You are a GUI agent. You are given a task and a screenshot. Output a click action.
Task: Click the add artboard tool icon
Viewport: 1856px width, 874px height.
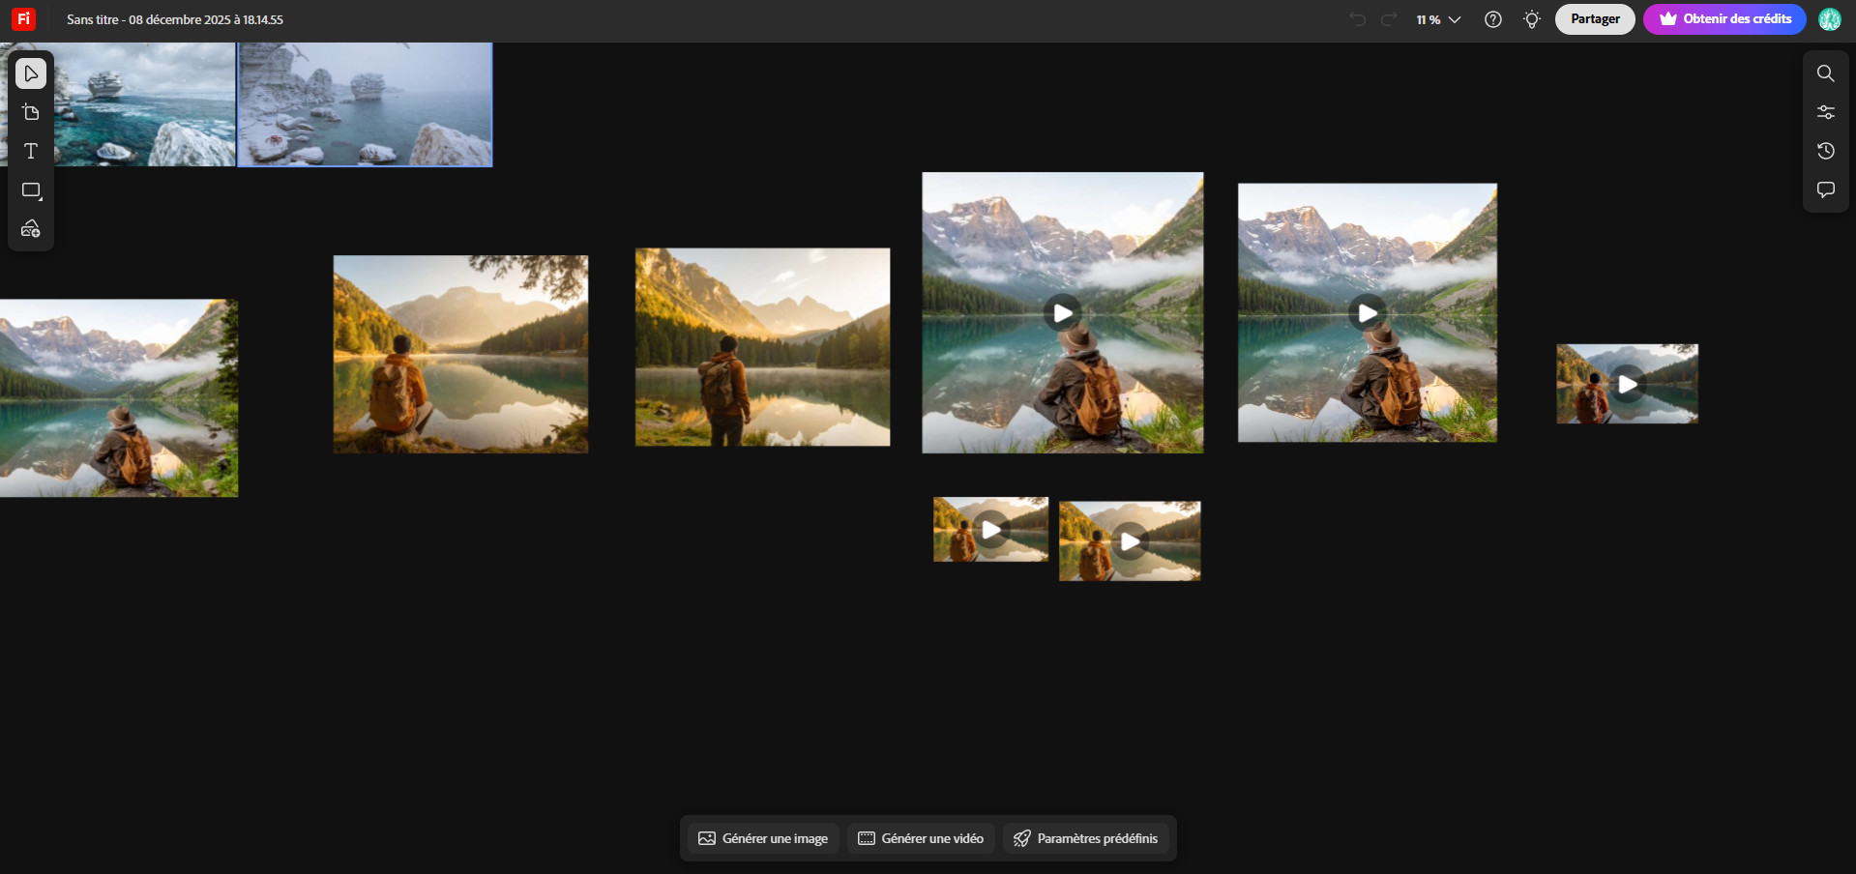pyautogui.click(x=31, y=112)
